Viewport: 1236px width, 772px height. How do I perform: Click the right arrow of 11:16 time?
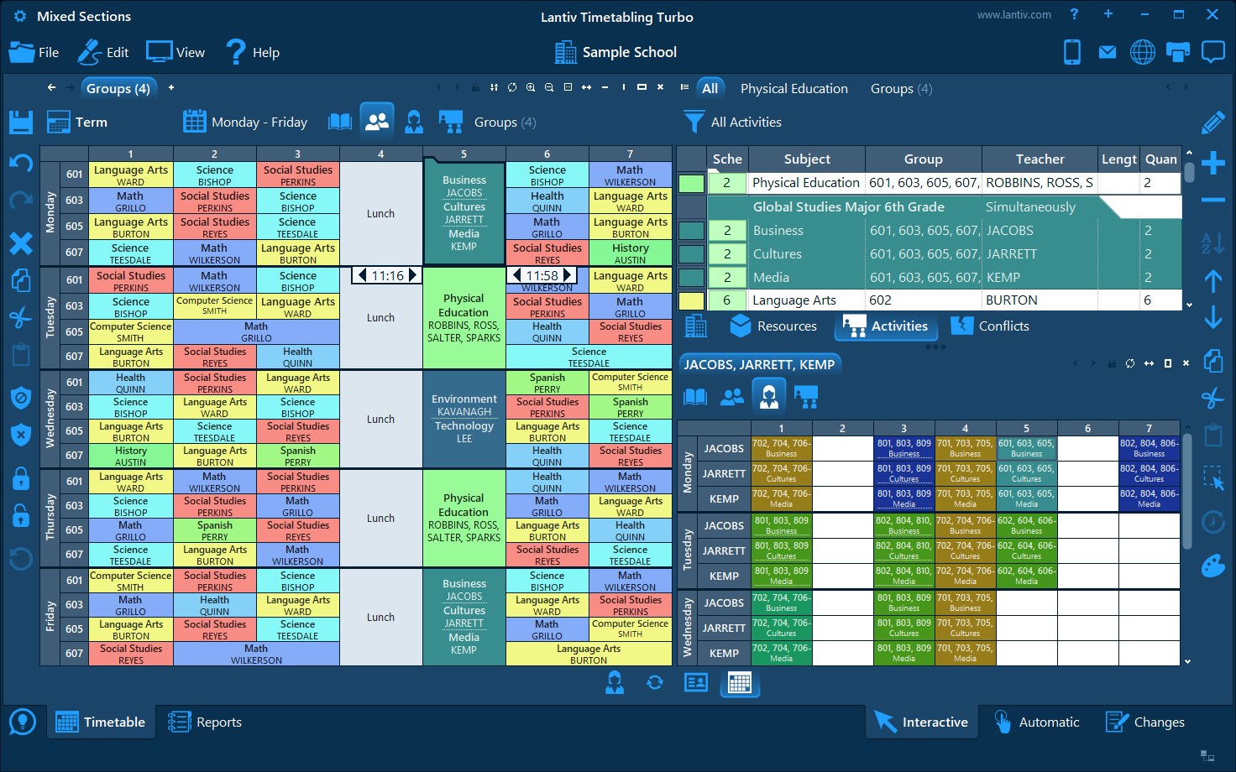pos(412,275)
